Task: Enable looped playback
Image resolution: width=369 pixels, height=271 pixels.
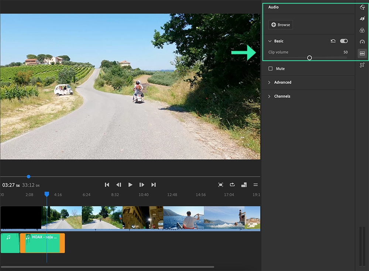Action: [232, 185]
